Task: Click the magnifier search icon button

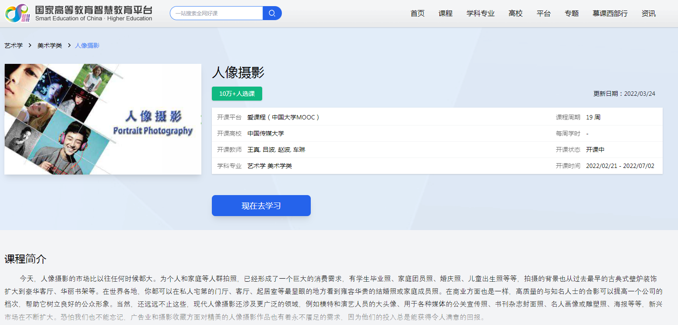Action: [x=272, y=13]
